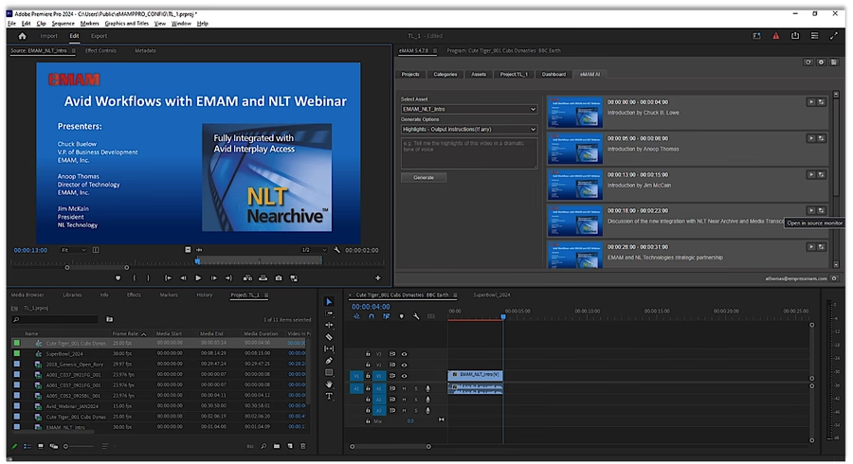This screenshot has width=853, height=464.
Task: Click the output instructions text area
Action: point(469,153)
